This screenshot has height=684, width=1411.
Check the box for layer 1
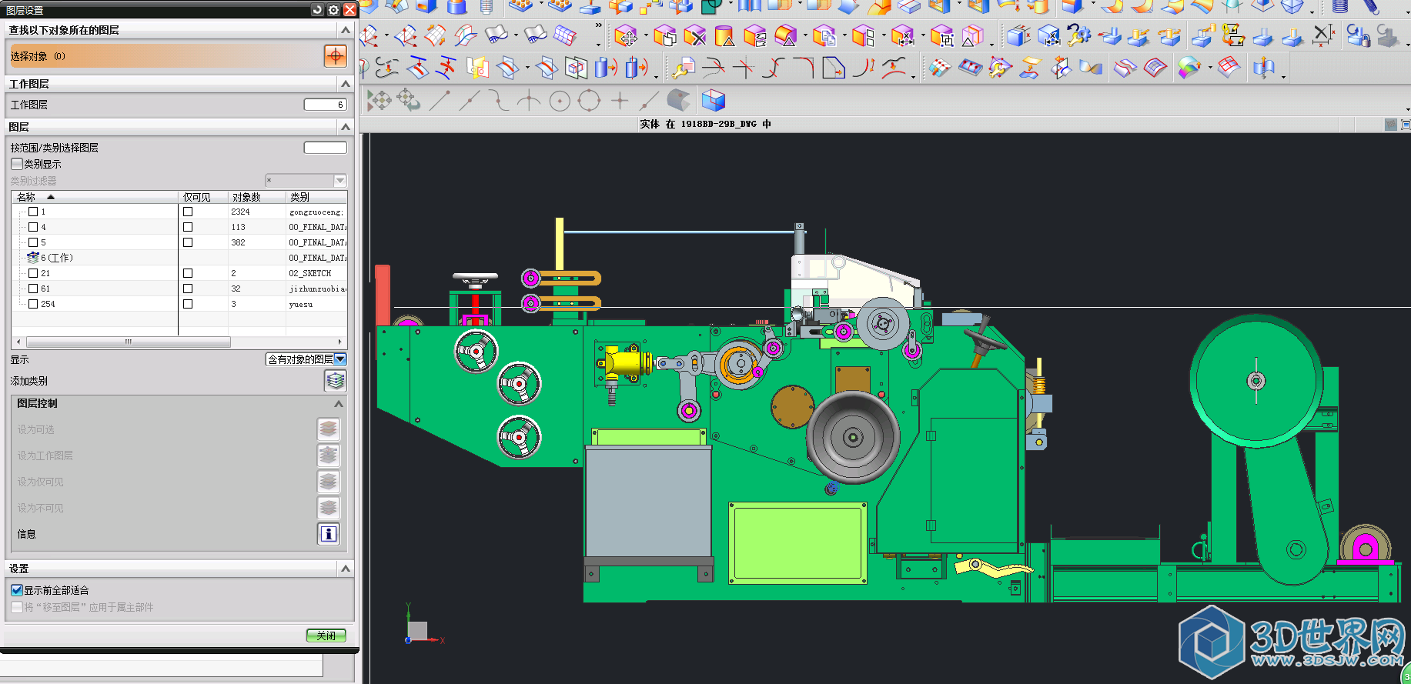(x=33, y=212)
